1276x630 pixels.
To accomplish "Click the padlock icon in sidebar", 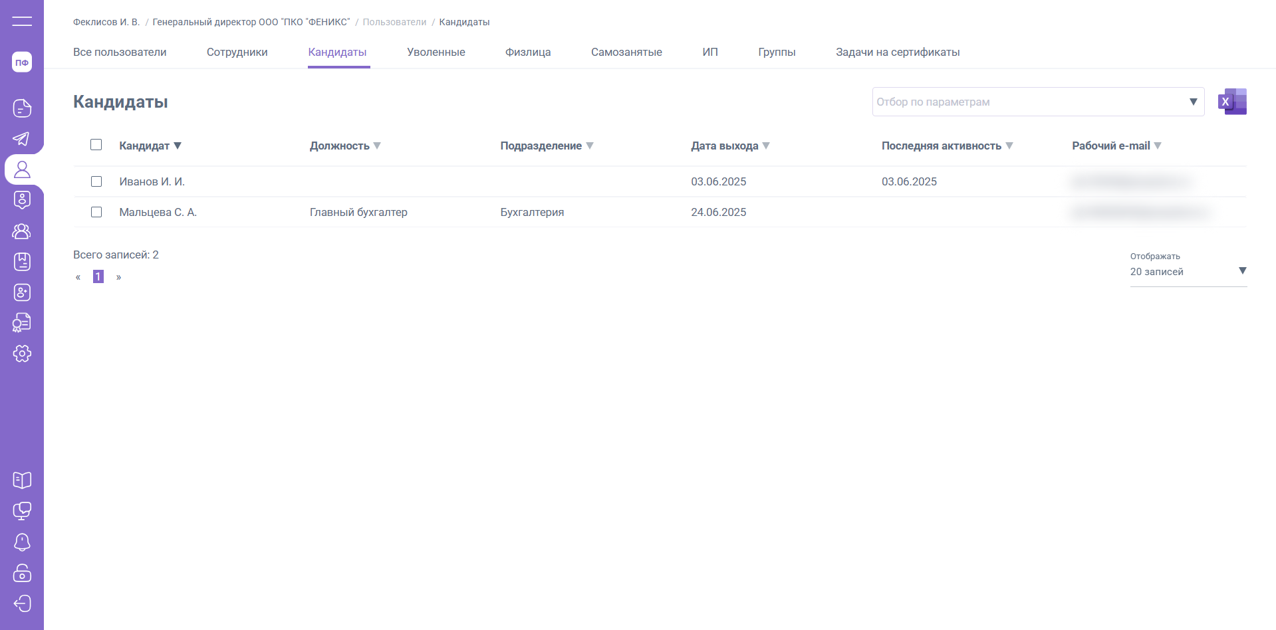I will tap(22, 573).
